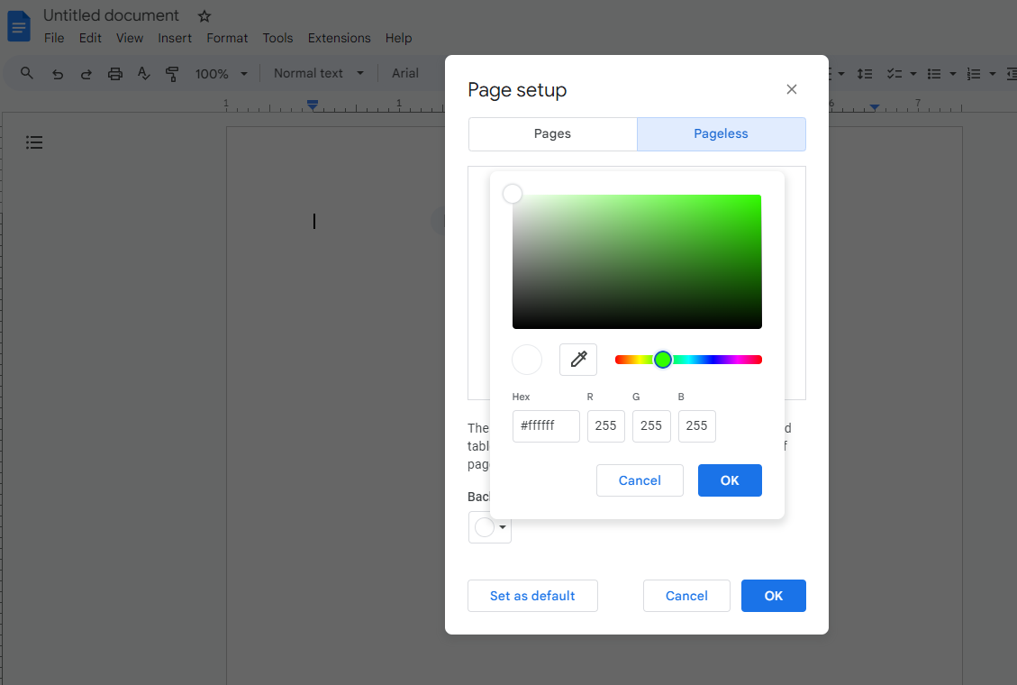Viewport: 1017px width, 685px height.
Task: Redo the last action
Action: [x=86, y=74]
